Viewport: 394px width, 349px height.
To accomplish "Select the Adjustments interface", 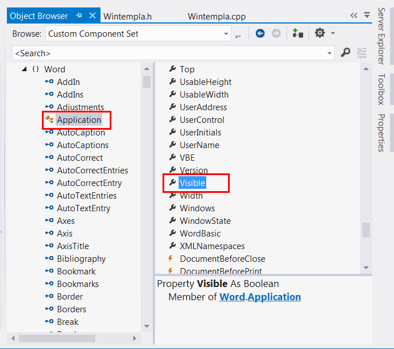I will click(80, 107).
